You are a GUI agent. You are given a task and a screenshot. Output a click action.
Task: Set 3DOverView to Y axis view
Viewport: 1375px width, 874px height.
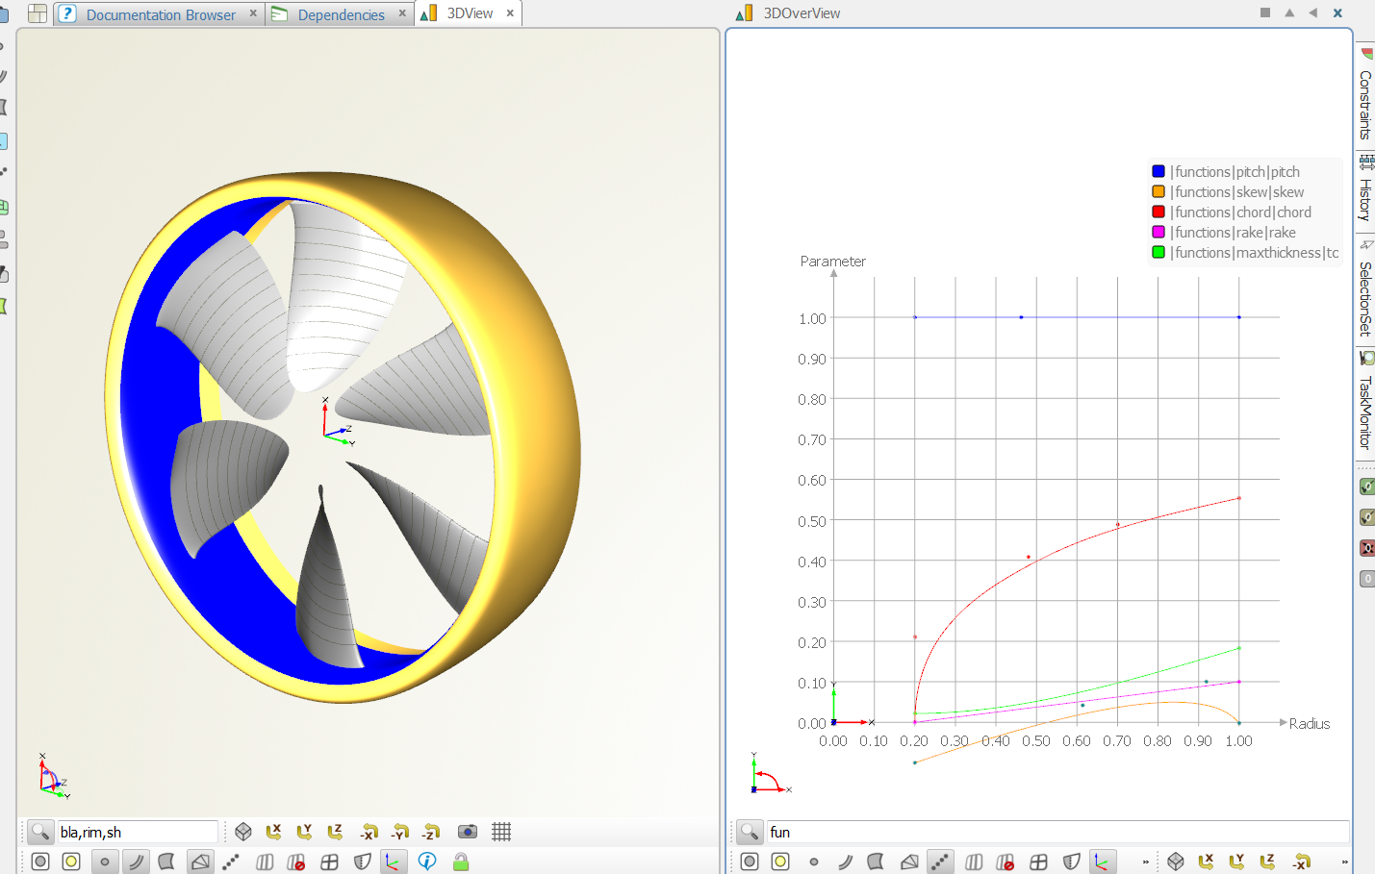tap(1237, 862)
